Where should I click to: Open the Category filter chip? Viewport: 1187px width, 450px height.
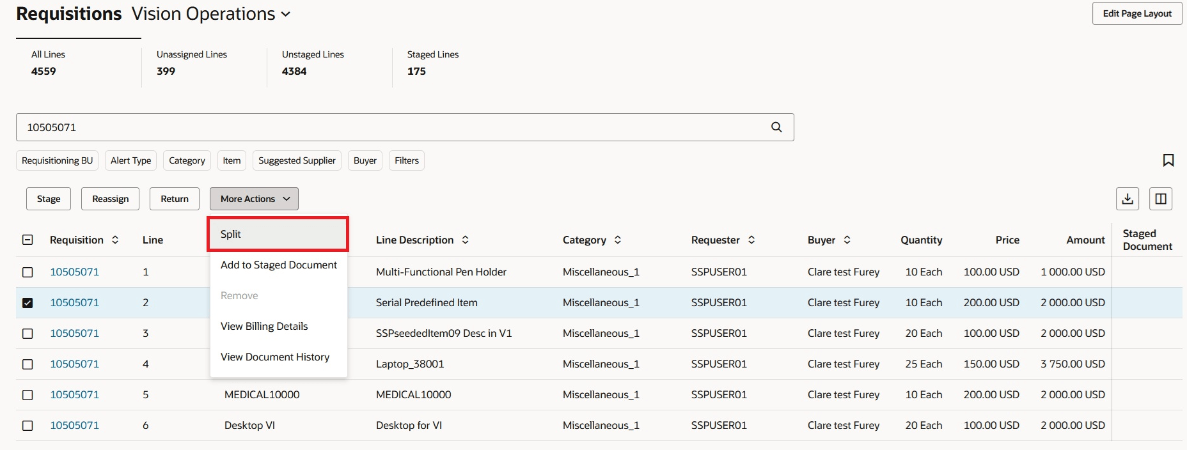click(187, 160)
